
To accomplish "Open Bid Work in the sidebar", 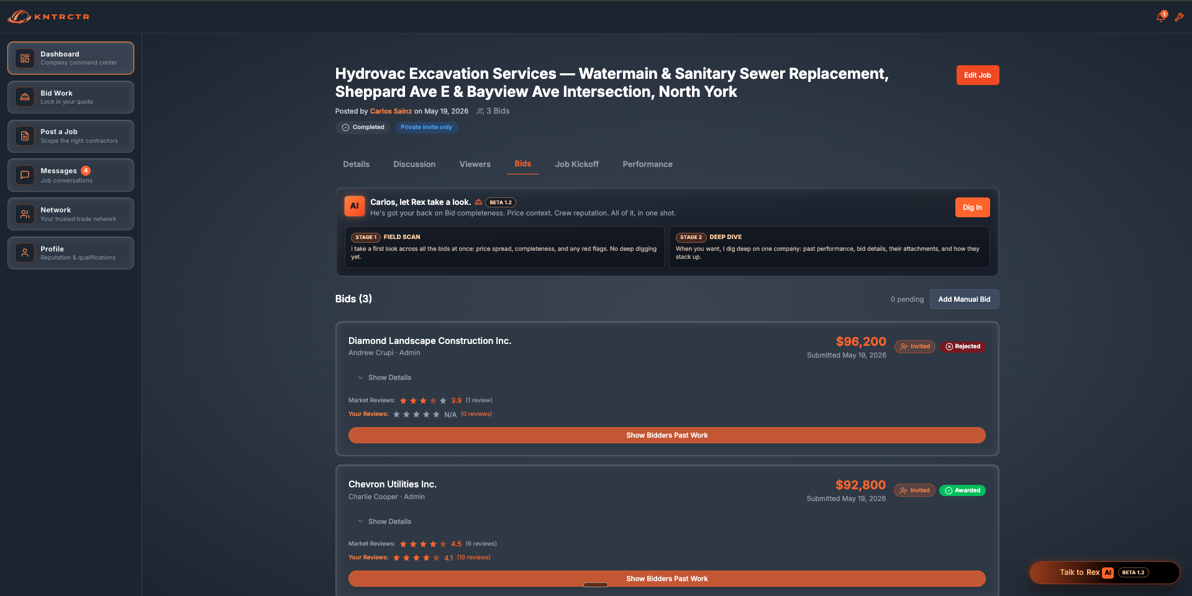I will click(x=71, y=97).
